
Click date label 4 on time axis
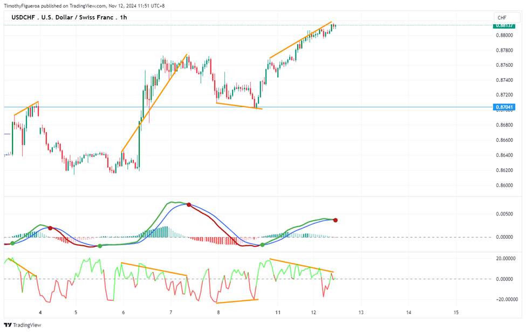pyautogui.click(x=40, y=312)
